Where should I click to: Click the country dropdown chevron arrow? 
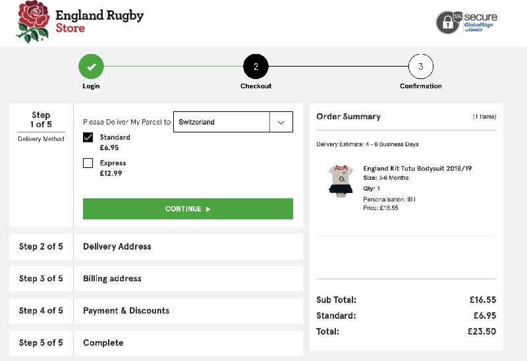[x=281, y=123]
